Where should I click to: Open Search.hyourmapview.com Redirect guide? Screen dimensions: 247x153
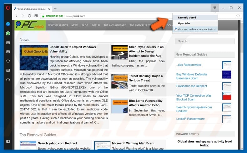click(194, 109)
